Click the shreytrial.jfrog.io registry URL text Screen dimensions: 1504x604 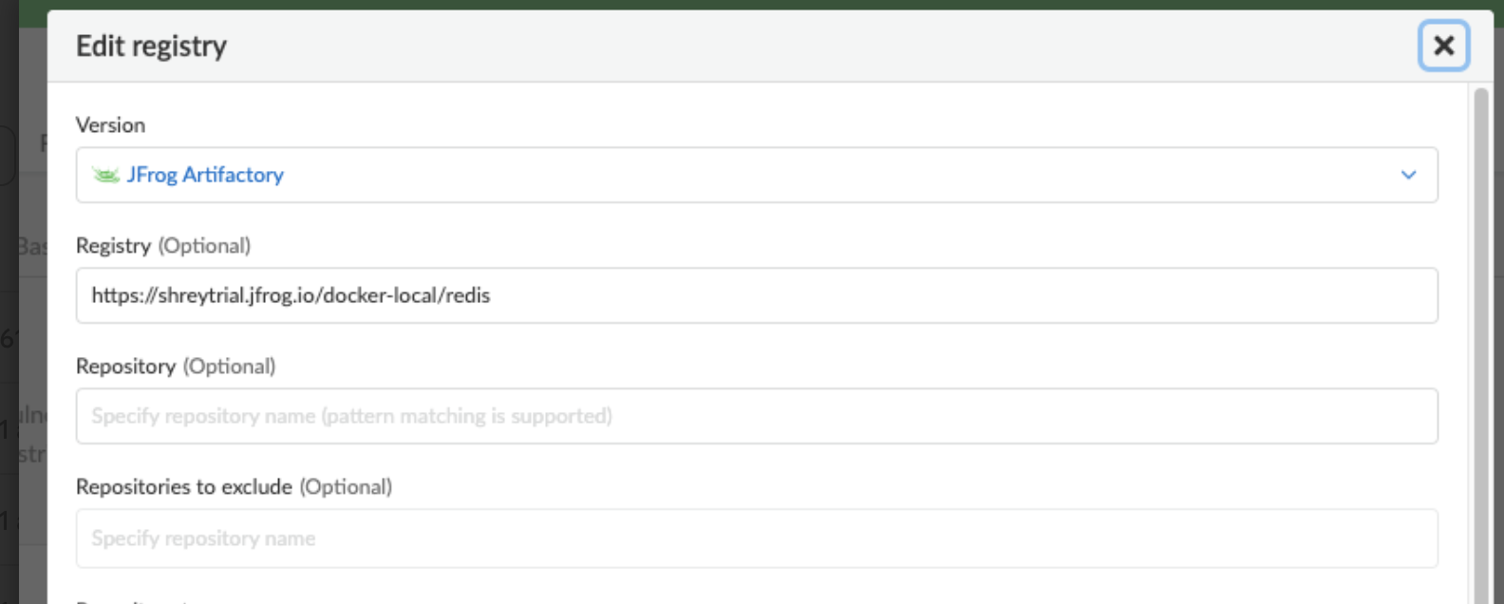click(291, 295)
